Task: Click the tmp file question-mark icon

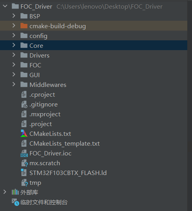Action: (x=25, y=182)
